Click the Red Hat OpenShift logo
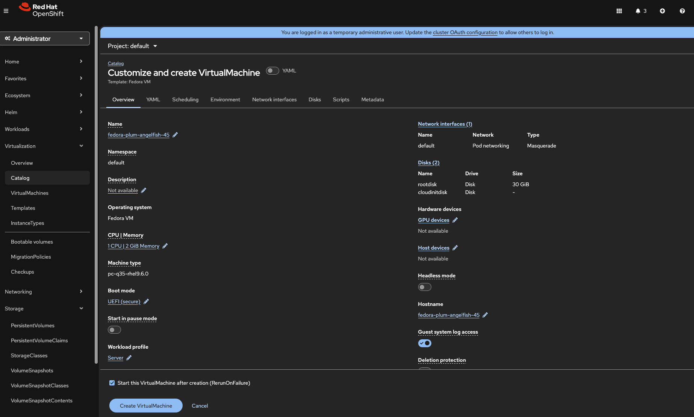The image size is (694, 417). [41, 10]
